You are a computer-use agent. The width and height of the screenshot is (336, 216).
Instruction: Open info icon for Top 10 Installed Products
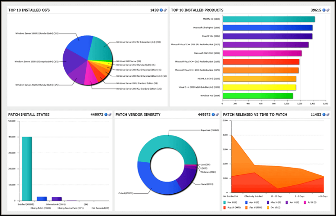click(324, 10)
